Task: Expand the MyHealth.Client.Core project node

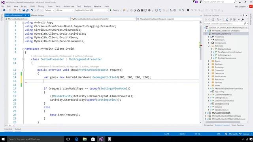Action: [x=206, y=31]
